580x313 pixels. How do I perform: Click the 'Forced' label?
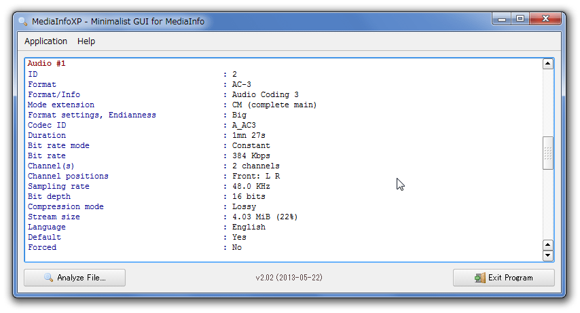click(42, 247)
